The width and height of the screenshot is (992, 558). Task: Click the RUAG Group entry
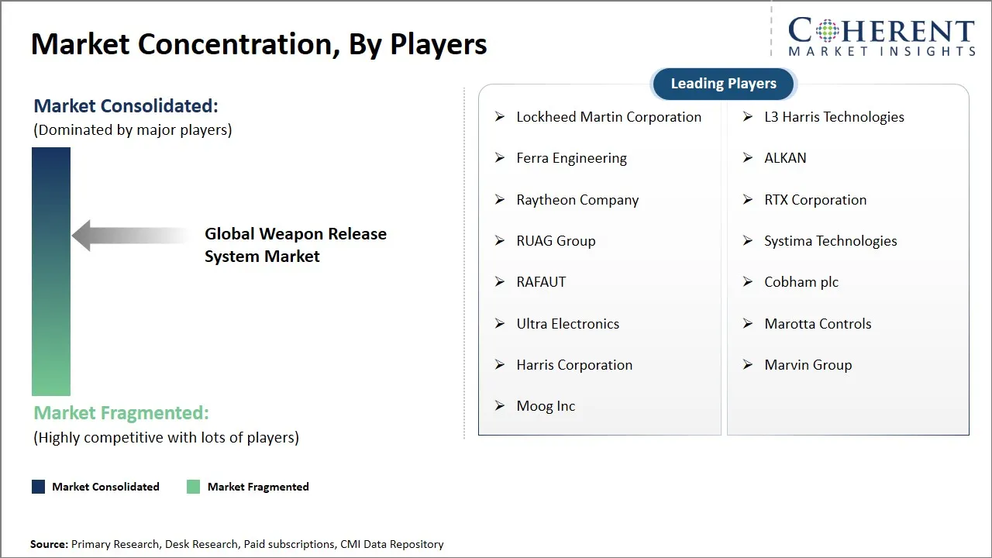click(556, 240)
